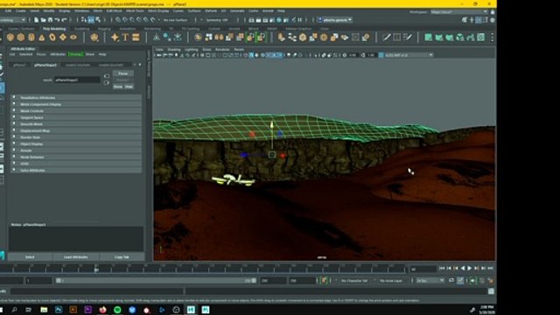Click the Go to end of playback range button

point(490,269)
